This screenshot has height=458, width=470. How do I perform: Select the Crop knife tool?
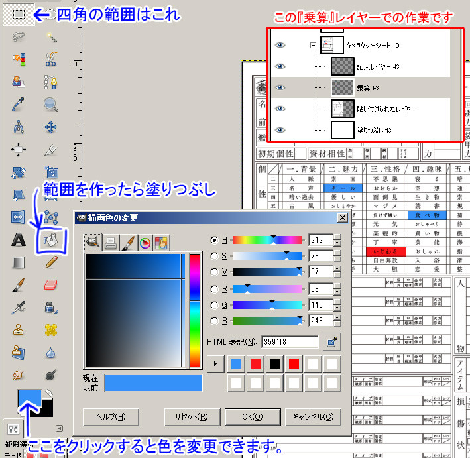pos(51,149)
